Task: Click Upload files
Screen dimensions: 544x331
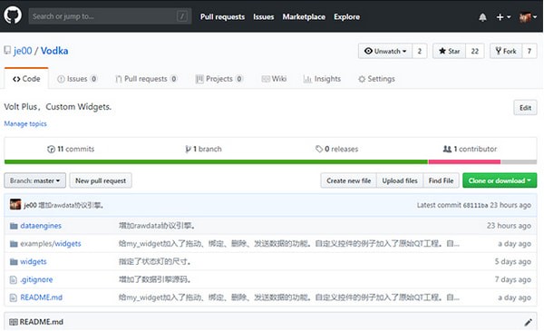Action: (400, 180)
